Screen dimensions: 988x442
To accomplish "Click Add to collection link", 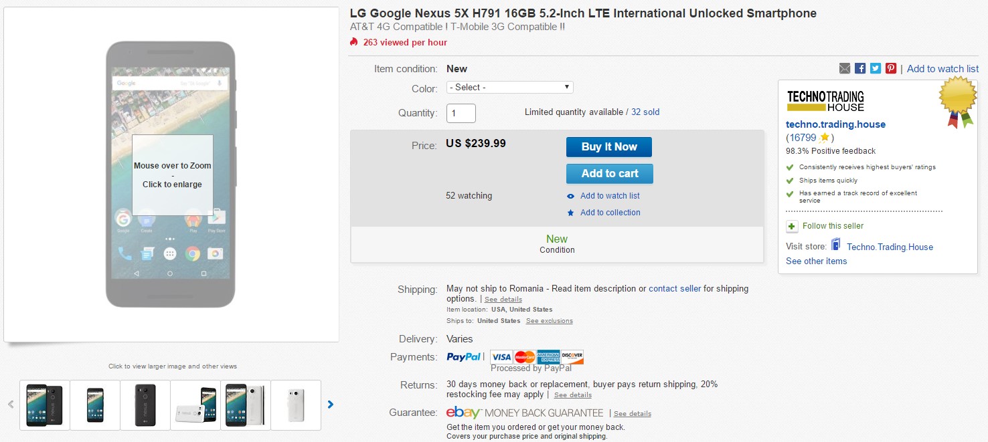I will tap(610, 213).
